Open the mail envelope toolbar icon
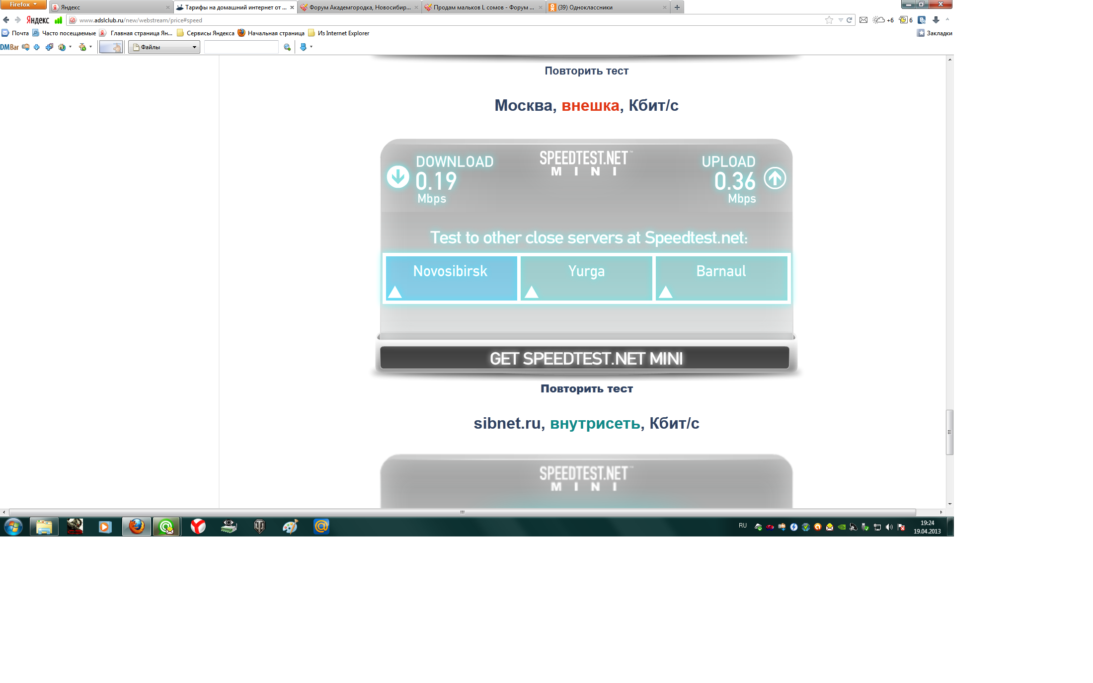The height and width of the screenshot is (683, 1093). [x=863, y=20]
